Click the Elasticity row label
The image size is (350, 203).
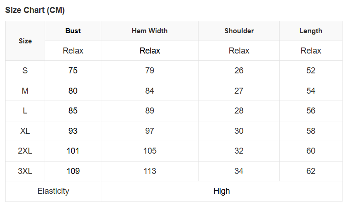click(53, 191)
